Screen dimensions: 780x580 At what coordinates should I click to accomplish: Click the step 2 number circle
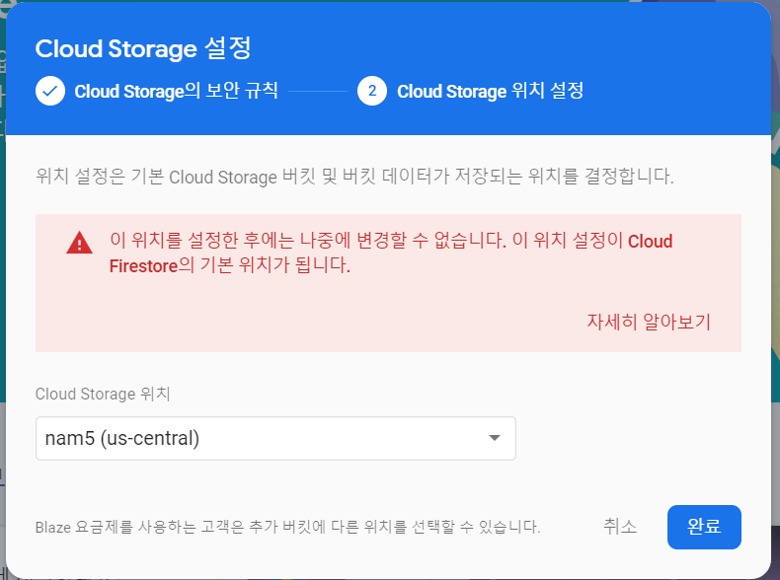(372, 92)
